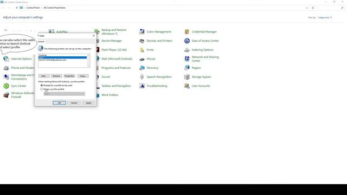The width and height of the screenshot is (347, 195).
Task: Click 'Control Panel' in the breadcrumb path
Action: pos(33,8)
